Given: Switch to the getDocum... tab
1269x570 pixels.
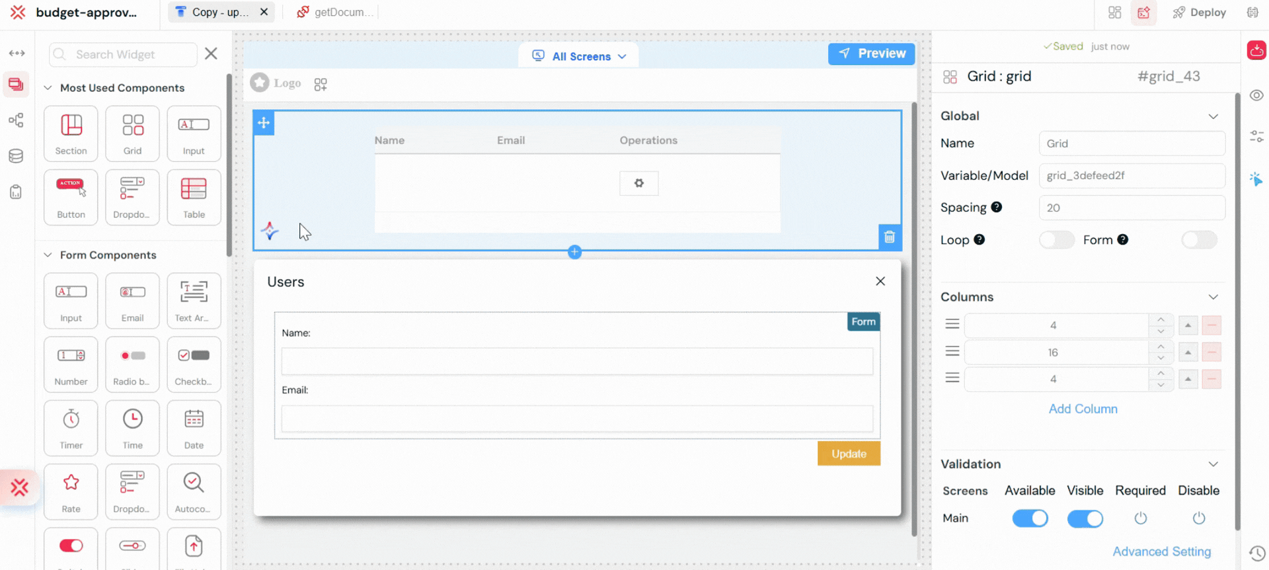Looking at the screenshot, I should 336,12.
